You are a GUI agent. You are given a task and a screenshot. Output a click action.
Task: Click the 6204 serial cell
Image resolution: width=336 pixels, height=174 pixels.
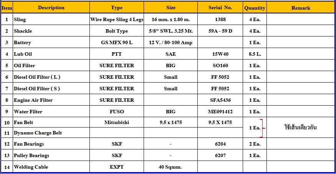pyautogui.click(x=220, y=144)
